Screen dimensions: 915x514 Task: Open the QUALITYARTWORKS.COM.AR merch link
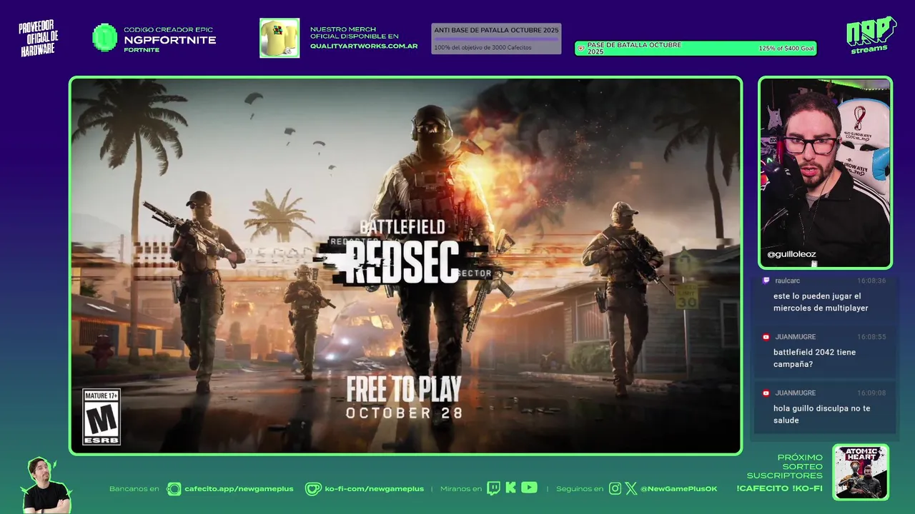(x=364, y=46)
